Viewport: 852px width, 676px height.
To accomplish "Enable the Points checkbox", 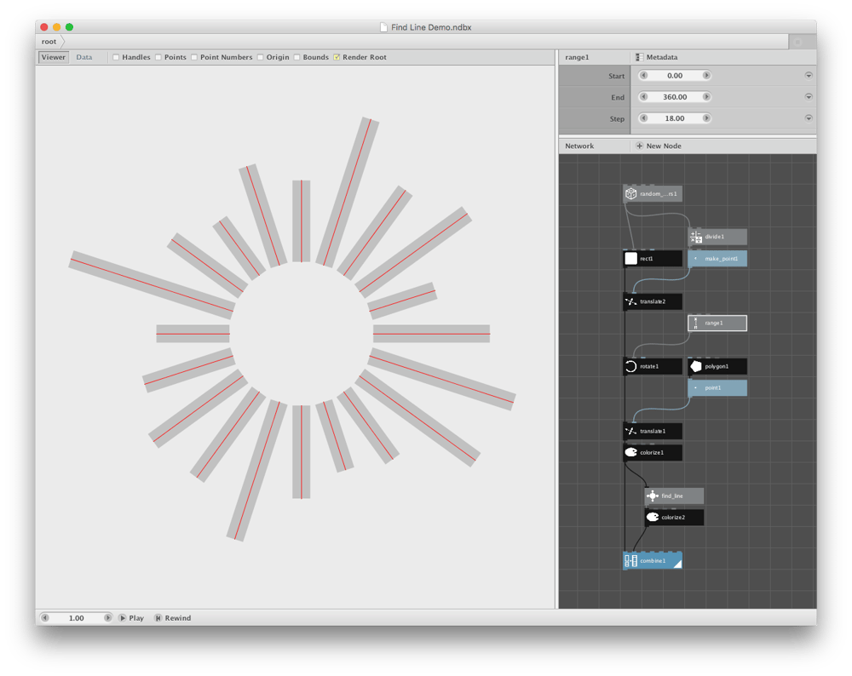I will (x=158, y=57).
